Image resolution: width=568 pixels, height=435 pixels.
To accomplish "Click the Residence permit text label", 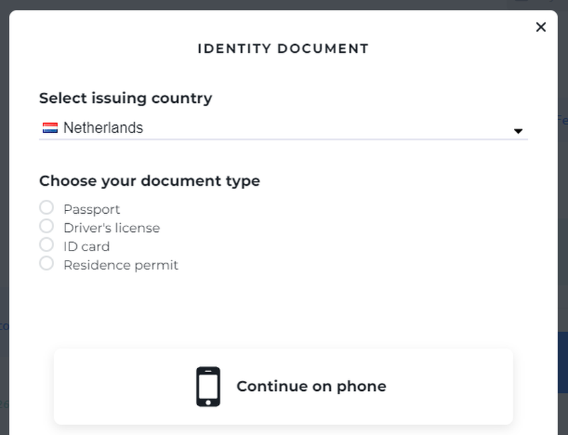I will pos(121,265).
